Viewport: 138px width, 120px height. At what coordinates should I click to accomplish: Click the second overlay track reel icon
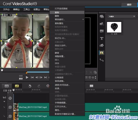(x=10, y=116)
